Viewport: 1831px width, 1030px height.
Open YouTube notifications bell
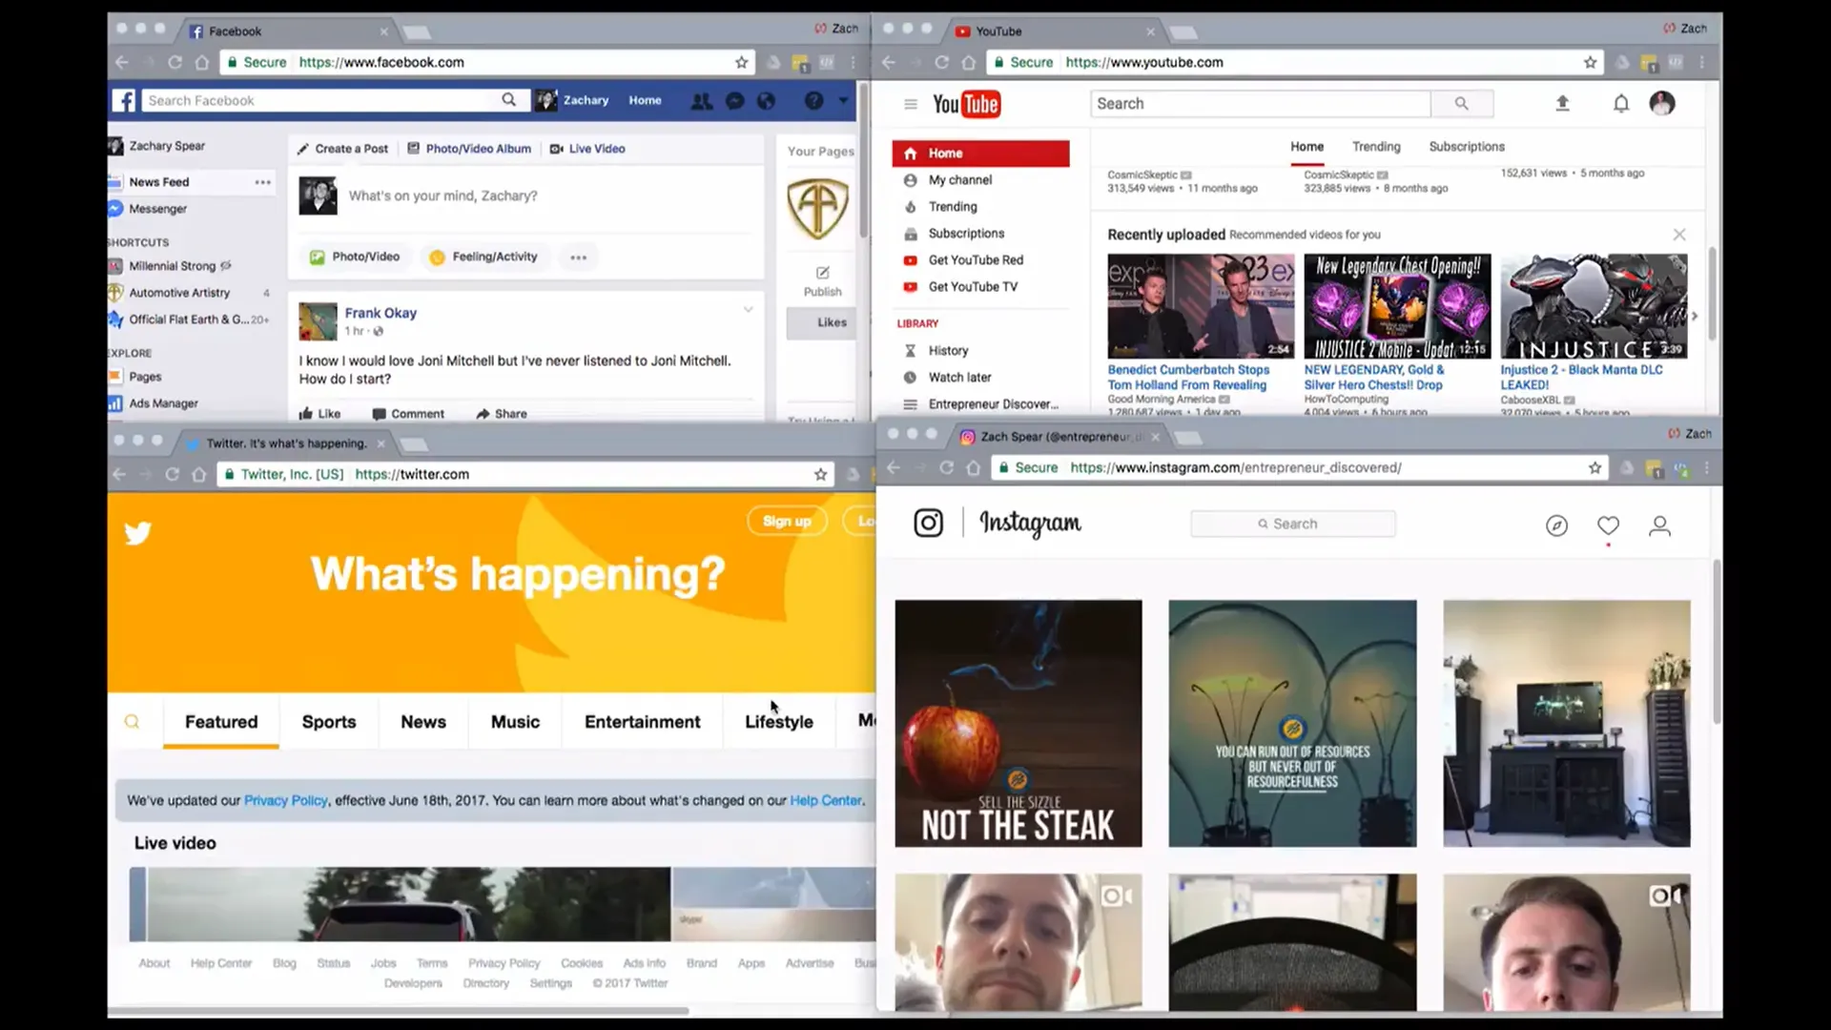[1621, 103]
